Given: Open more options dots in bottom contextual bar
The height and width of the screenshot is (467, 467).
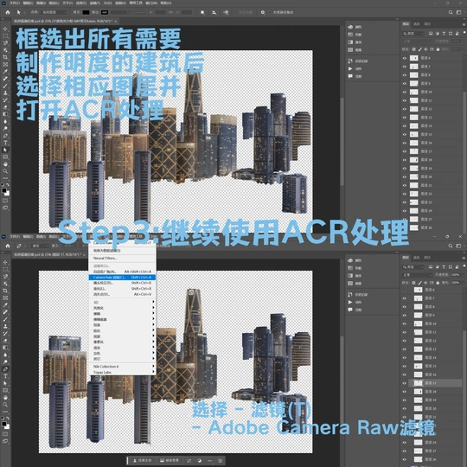Looking at the screenshot, I should pyautogui.click(x=209, y=460).
